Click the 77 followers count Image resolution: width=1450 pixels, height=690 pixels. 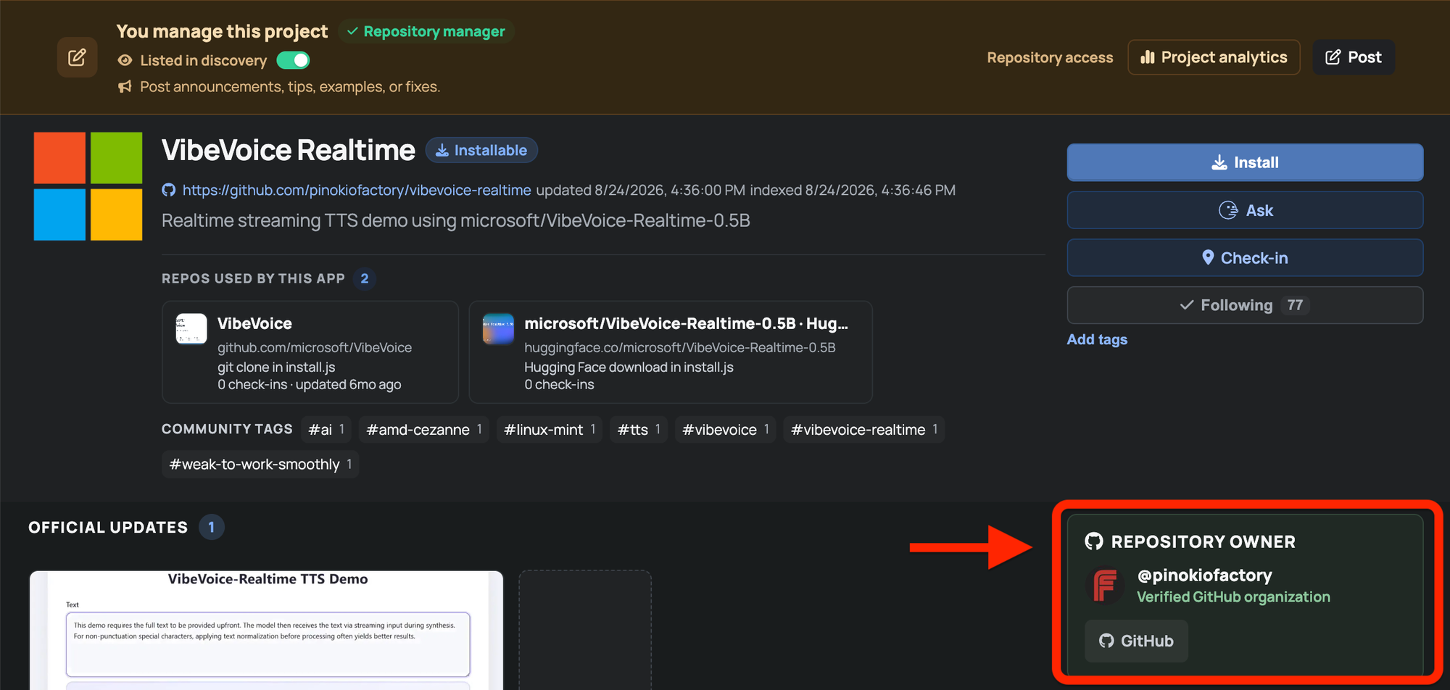pyautogui.click(x=1295, y=305)
